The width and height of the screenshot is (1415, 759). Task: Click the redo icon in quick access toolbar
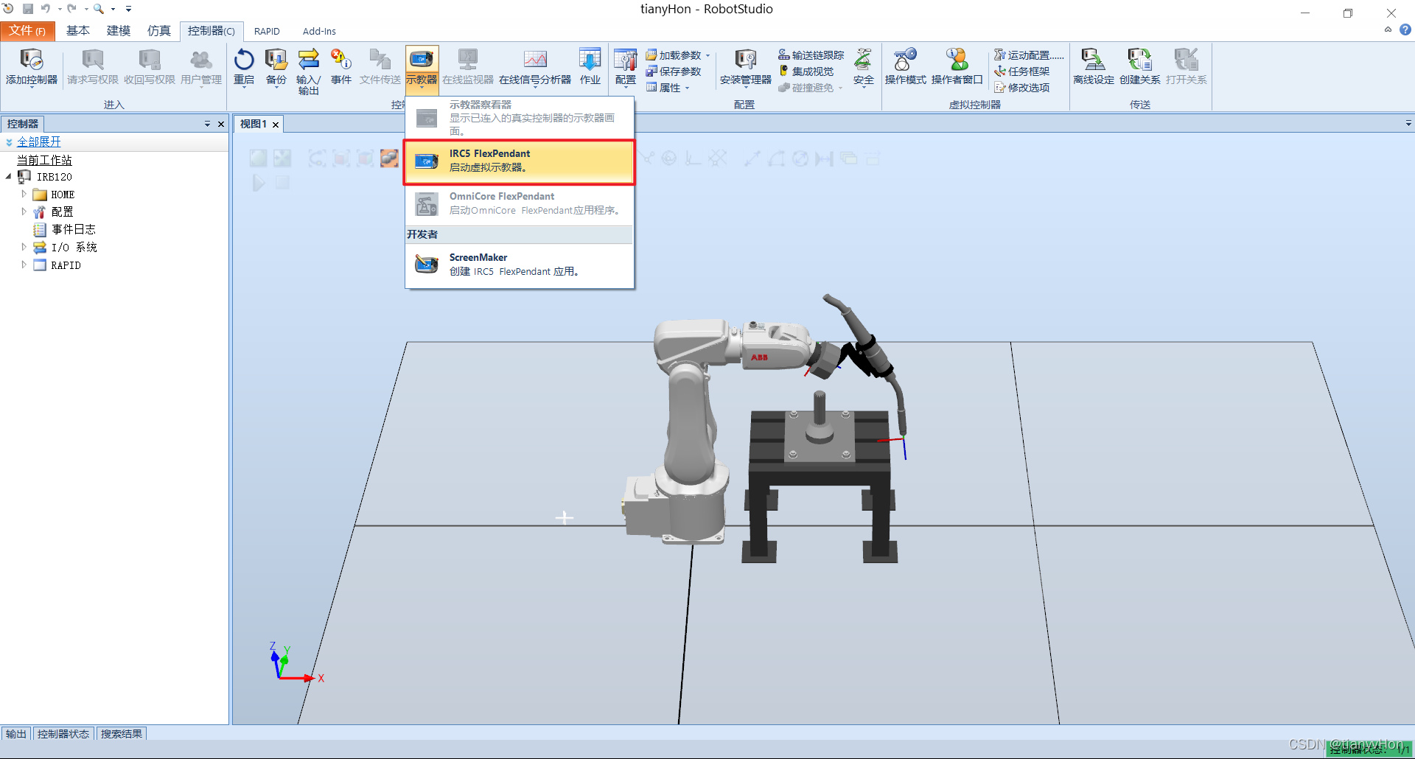coord(71,9)
